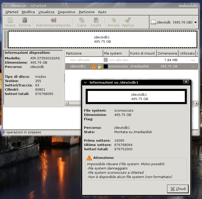Screen dimensions: 202x199
Task: Open the Visualizza menu
Action: (46, 12)
